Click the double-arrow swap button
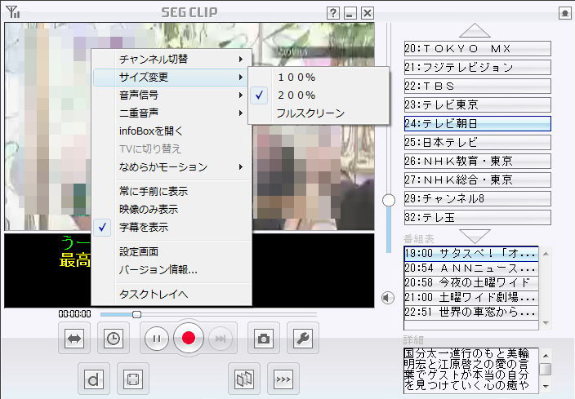 point(74,339)
